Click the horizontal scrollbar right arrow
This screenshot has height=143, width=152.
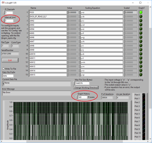(x=148, y=141)
